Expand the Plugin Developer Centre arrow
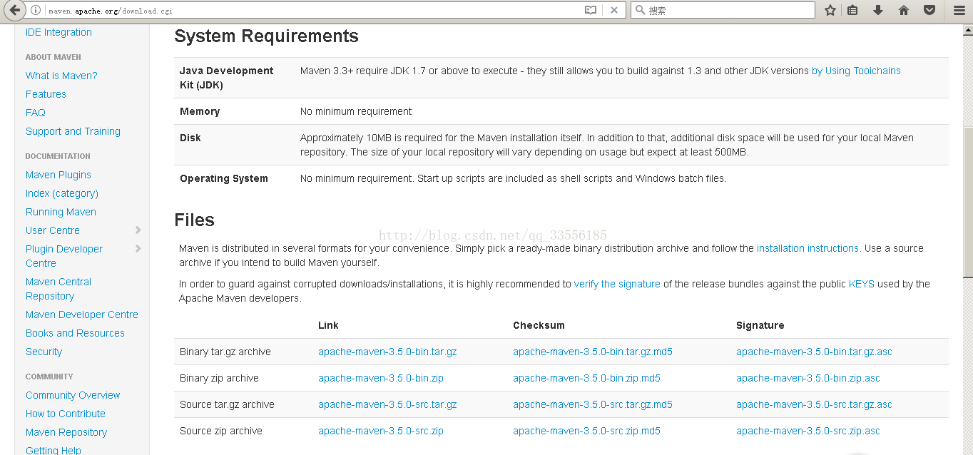Viewport: 973px width, 455px height. pyautogui.click(x=138, y=249)
